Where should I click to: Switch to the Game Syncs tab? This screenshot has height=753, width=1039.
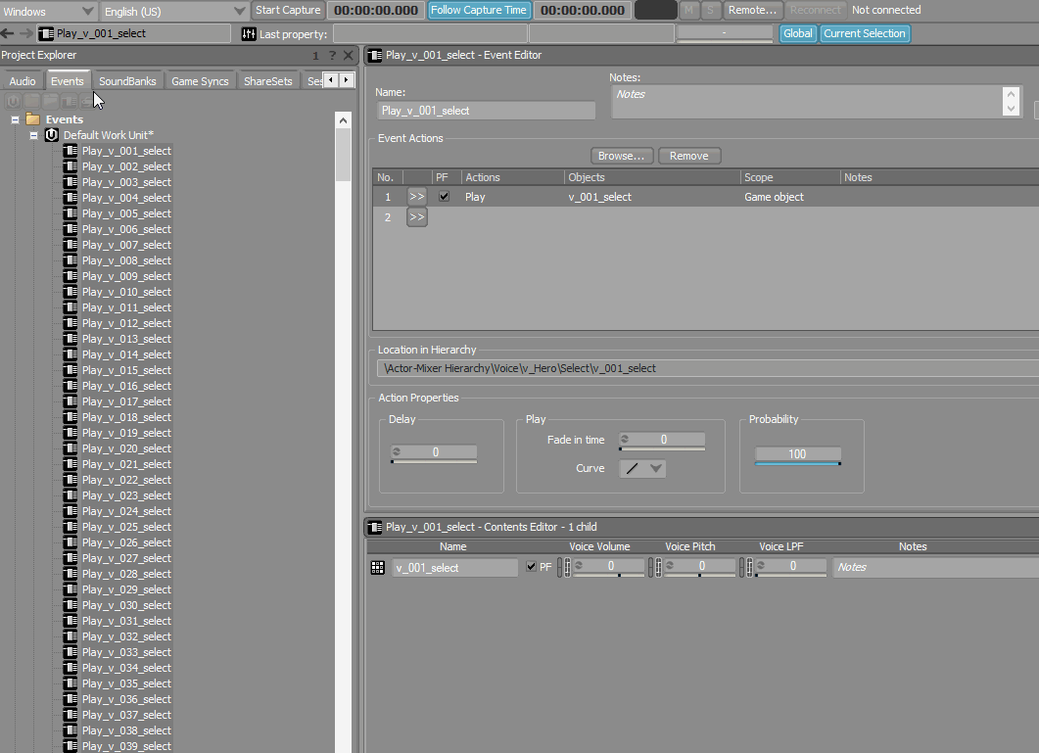pos(200,81)
